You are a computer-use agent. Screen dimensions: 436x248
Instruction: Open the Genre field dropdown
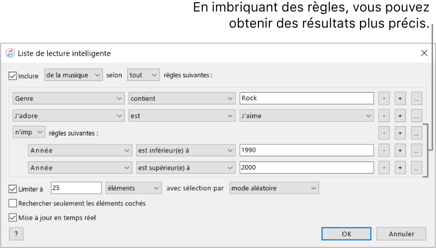pyautogui.click(x=68, y=98)
